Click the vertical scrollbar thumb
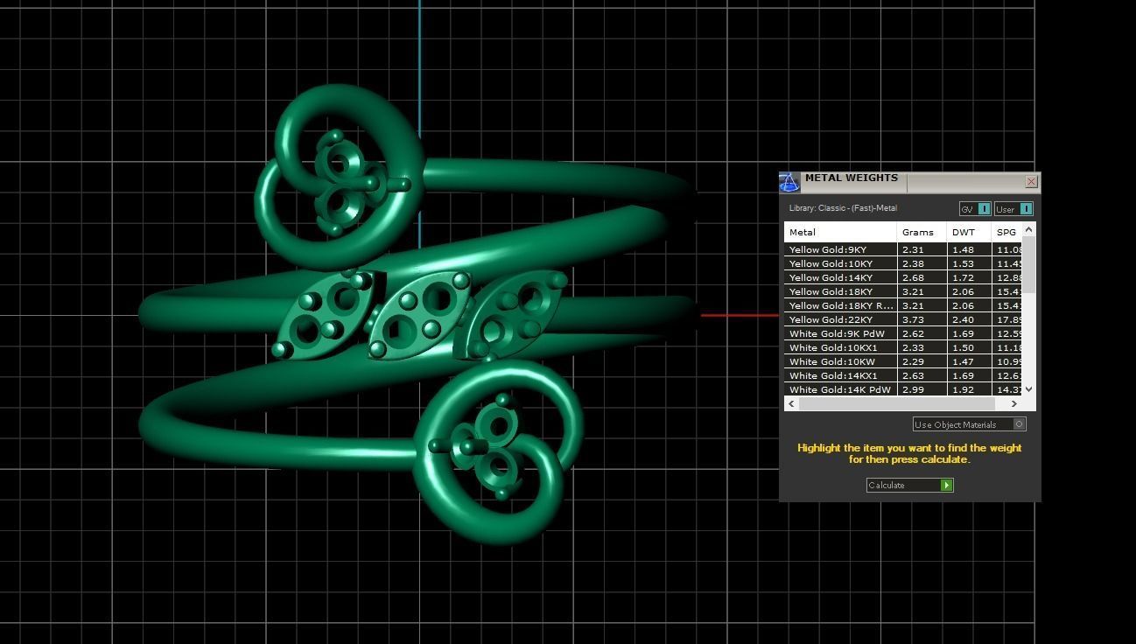 (1029, 264)
